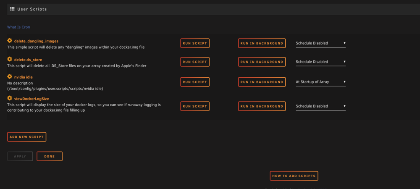The height and width of the screenshot is (189, 420).
Task: Select the nvidia idle script name
Action: point(23,77)
